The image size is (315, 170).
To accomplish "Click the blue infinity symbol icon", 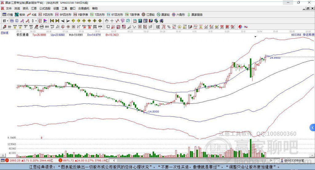I will 246,27.
